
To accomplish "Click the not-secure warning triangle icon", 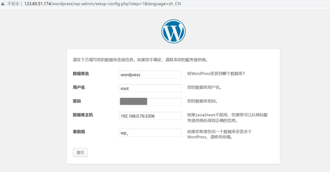I will pyautogui.click(x=3, y=4).
